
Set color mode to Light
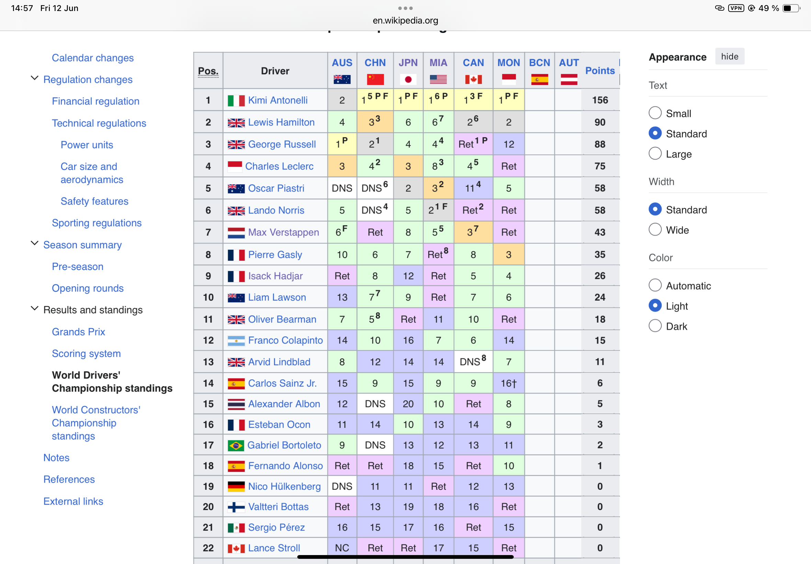655,306
